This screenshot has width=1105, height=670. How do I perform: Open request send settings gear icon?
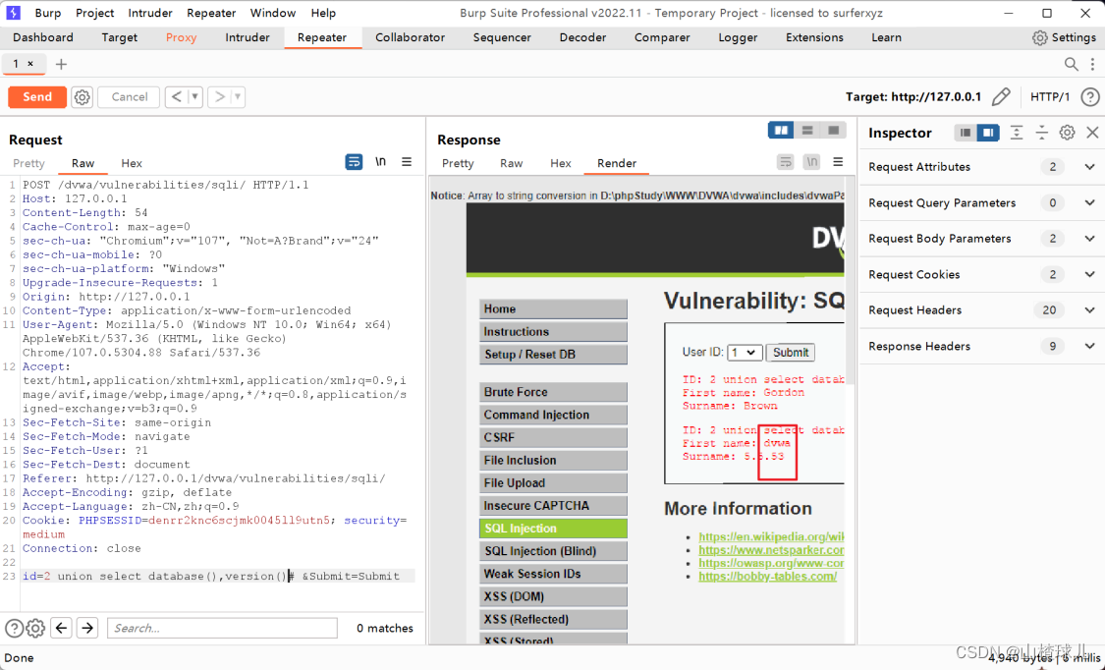coord(83,97)
